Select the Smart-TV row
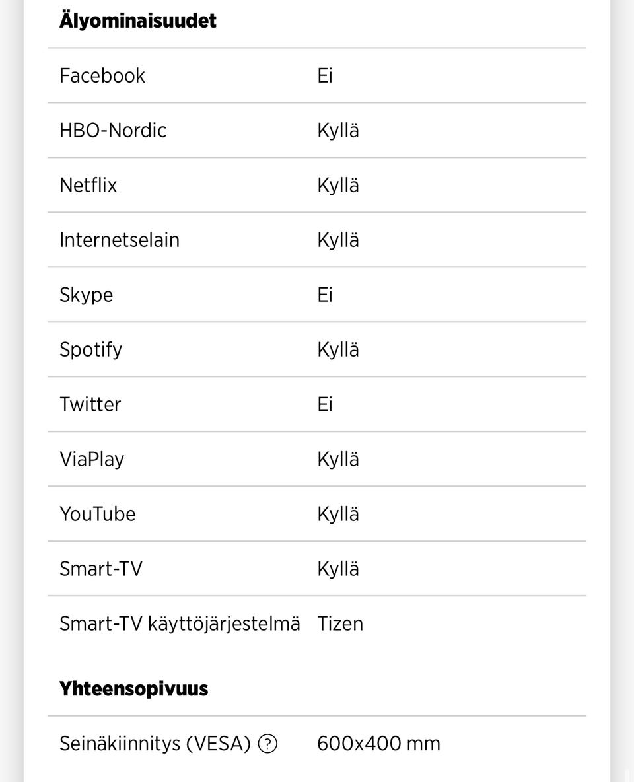The image size is (634, 782). [101, 568]
